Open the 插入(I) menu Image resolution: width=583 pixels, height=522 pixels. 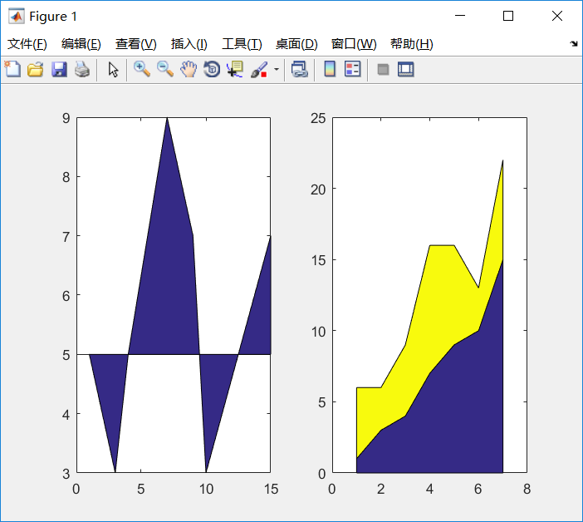(189, 44)
